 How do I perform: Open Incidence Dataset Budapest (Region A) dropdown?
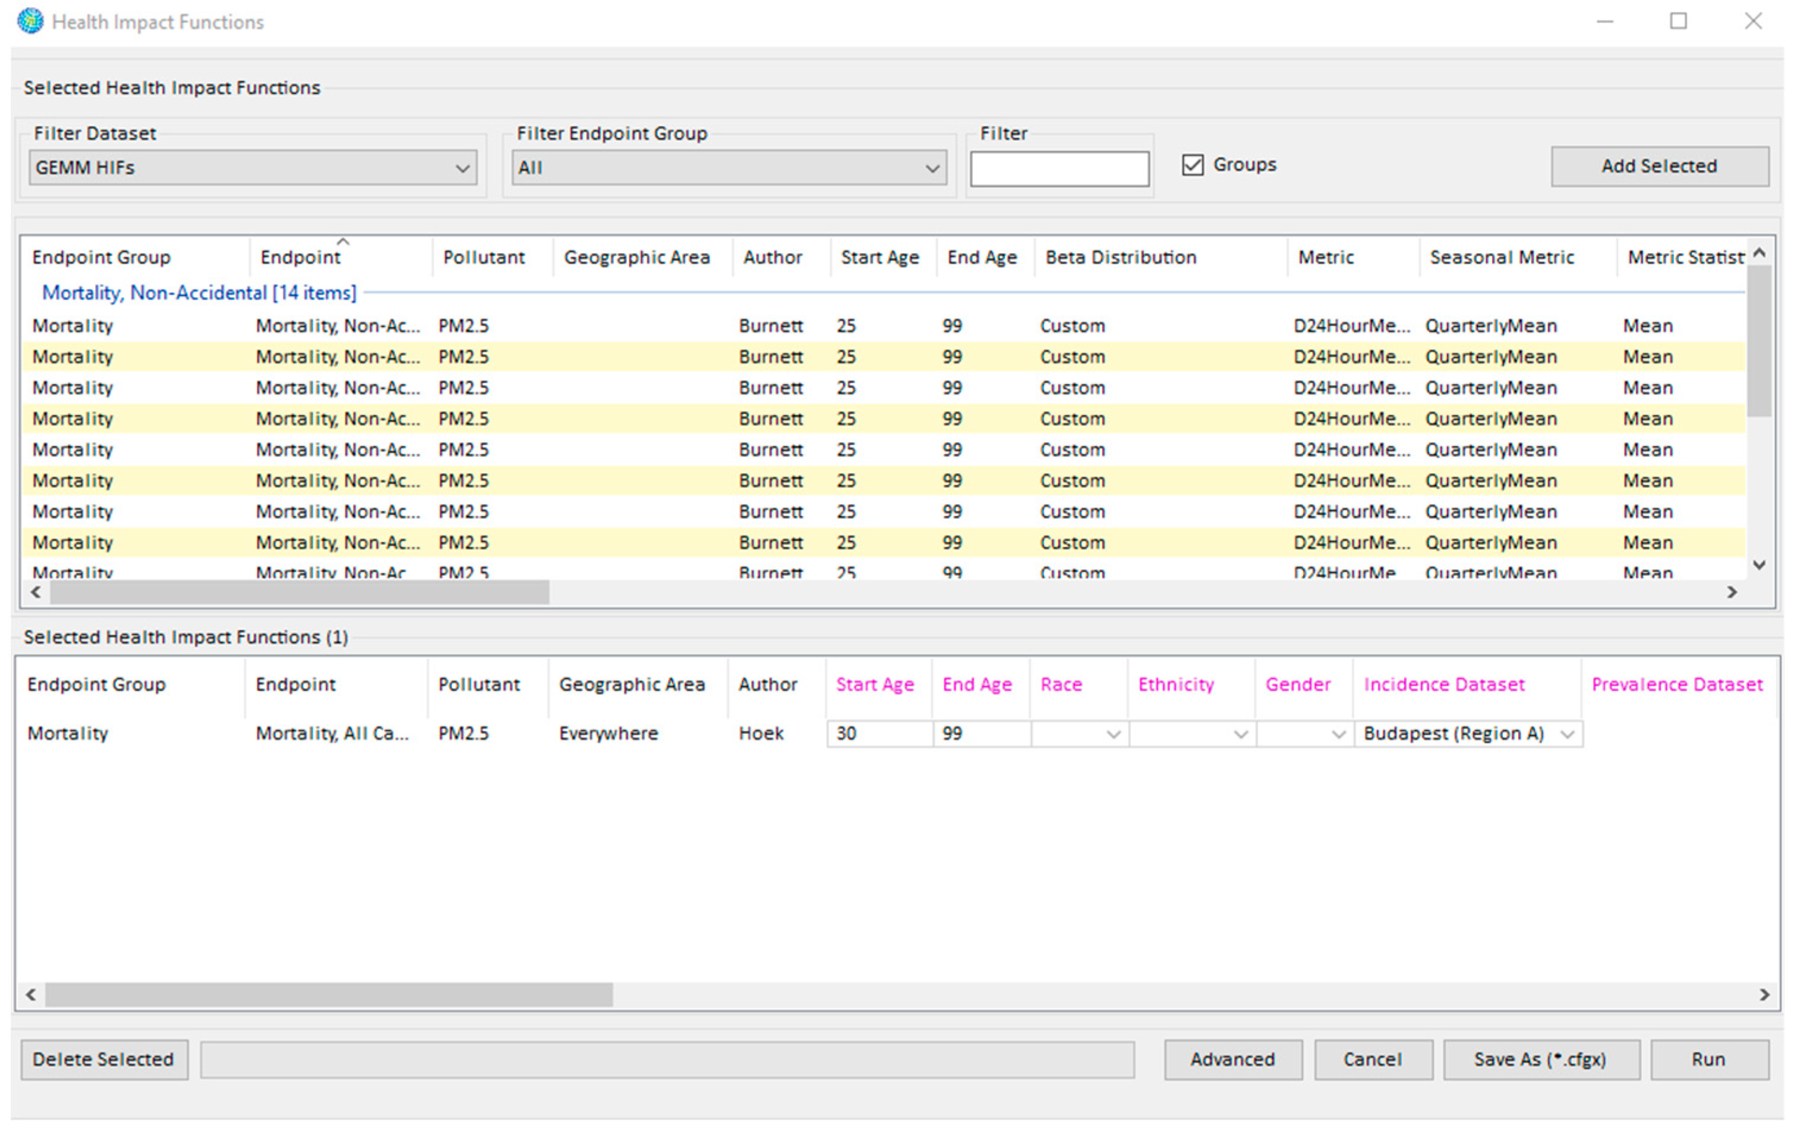pos(1469,734)
